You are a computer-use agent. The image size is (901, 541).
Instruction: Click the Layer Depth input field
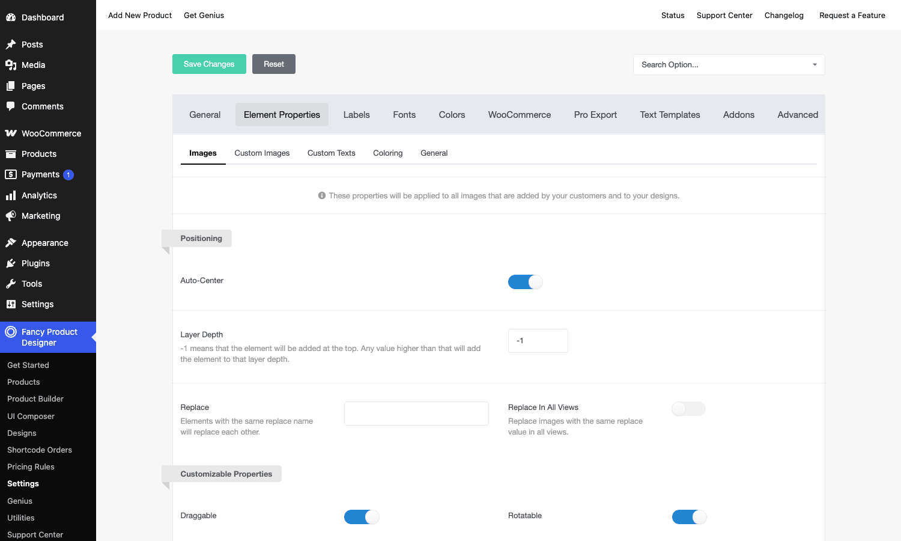tap(538, 341)
